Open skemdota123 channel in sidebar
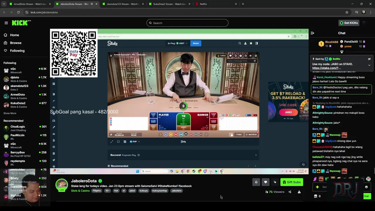375x211 pixels. pyautogui.click(x=25, y=88)
